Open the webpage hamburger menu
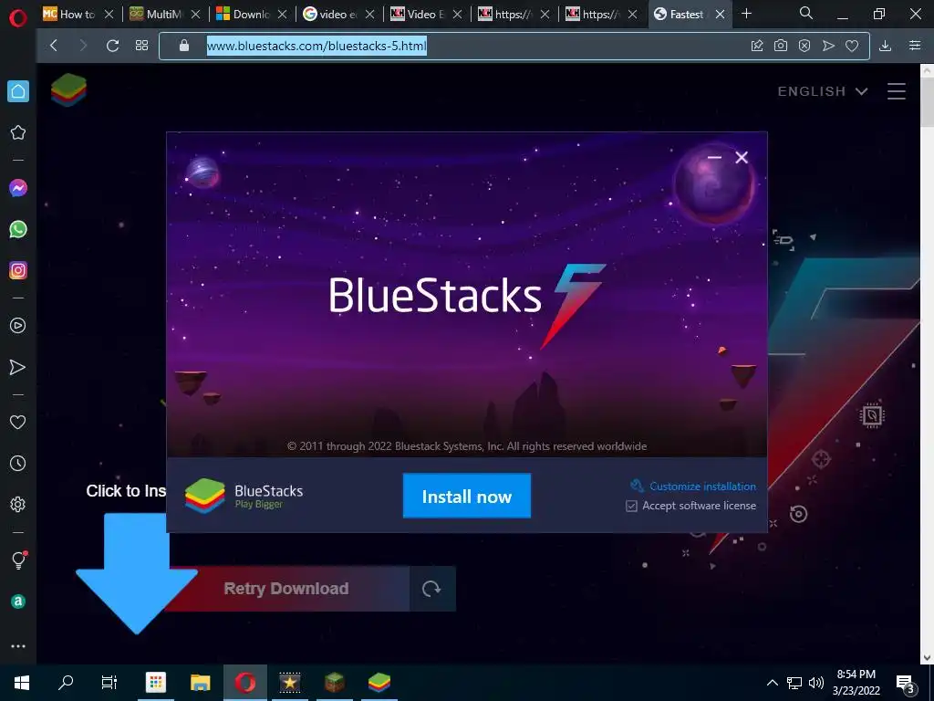 897,91
